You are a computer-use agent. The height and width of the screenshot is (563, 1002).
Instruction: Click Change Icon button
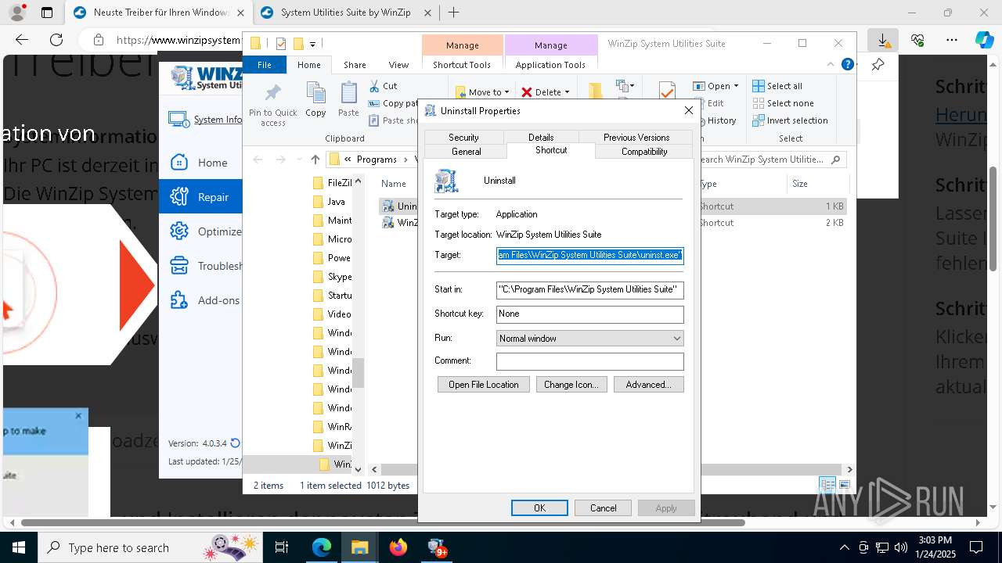pos(571,385)
